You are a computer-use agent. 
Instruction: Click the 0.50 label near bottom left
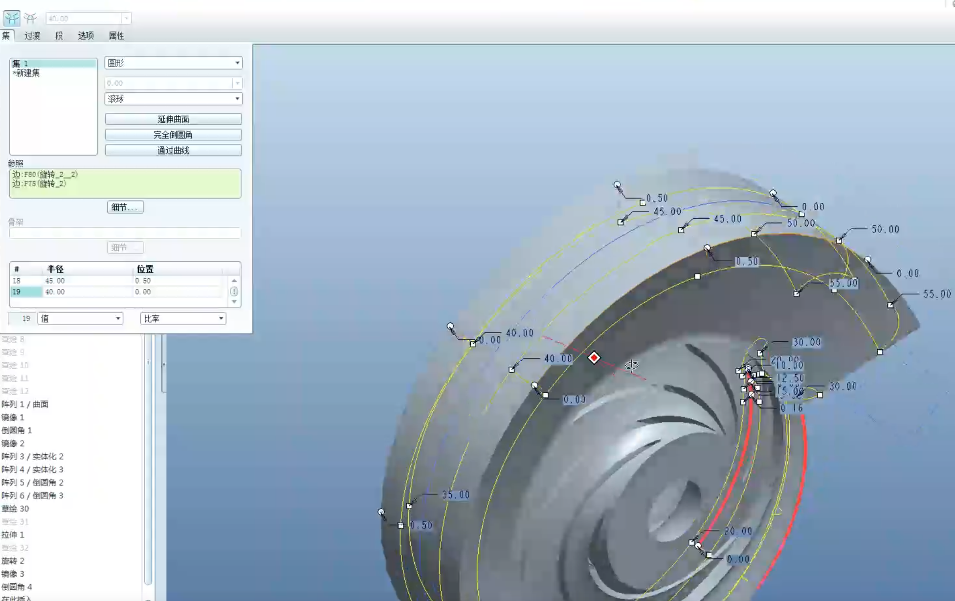[421, 526]
